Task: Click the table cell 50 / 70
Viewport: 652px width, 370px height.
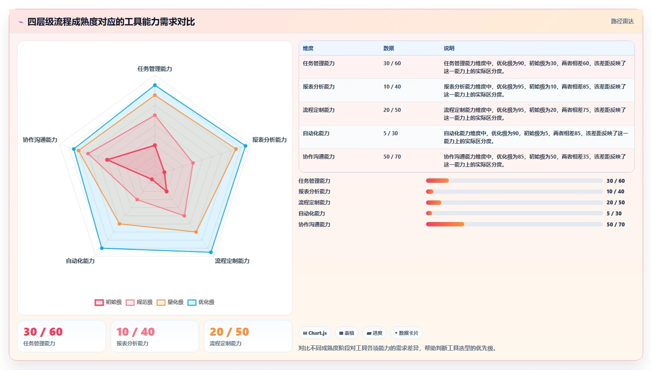Action: (x=392, y=157)
